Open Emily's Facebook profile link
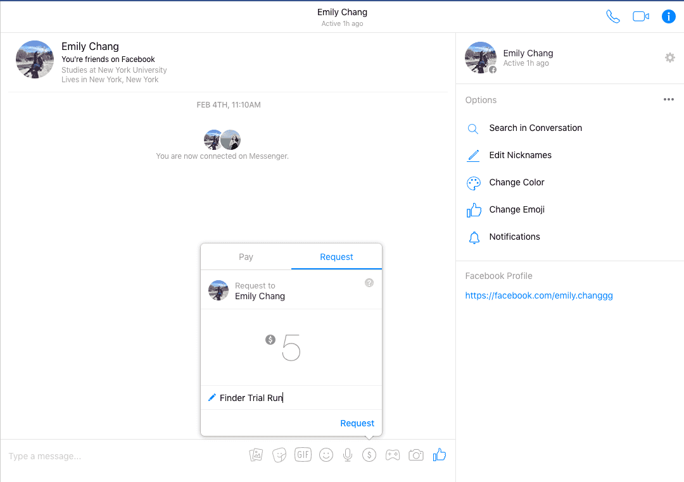 pyautogui.click(x=538, y=295)
